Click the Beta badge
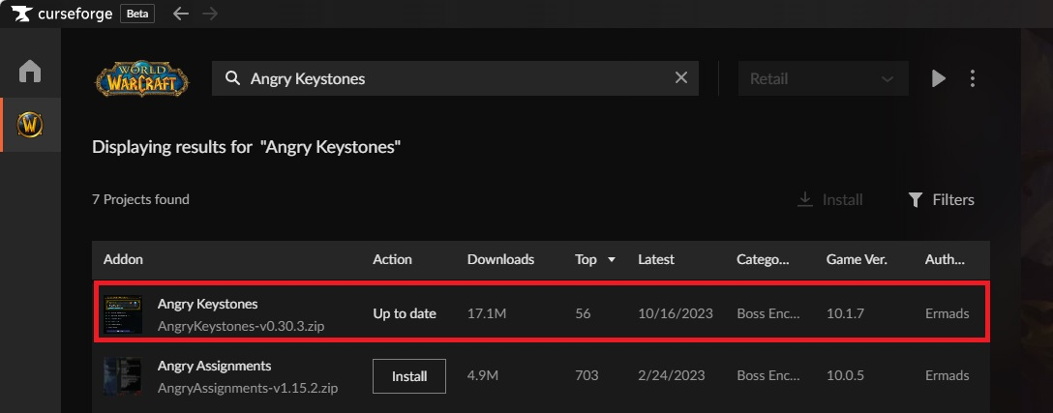This screenshot has height=413, width=1053. point(137,14)
